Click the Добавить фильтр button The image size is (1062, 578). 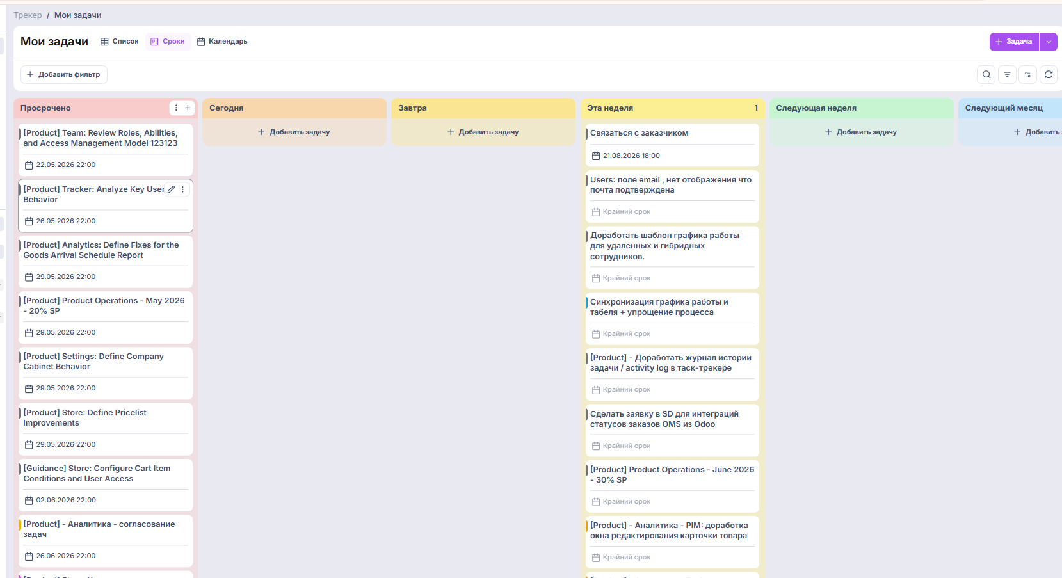[64, 75]
